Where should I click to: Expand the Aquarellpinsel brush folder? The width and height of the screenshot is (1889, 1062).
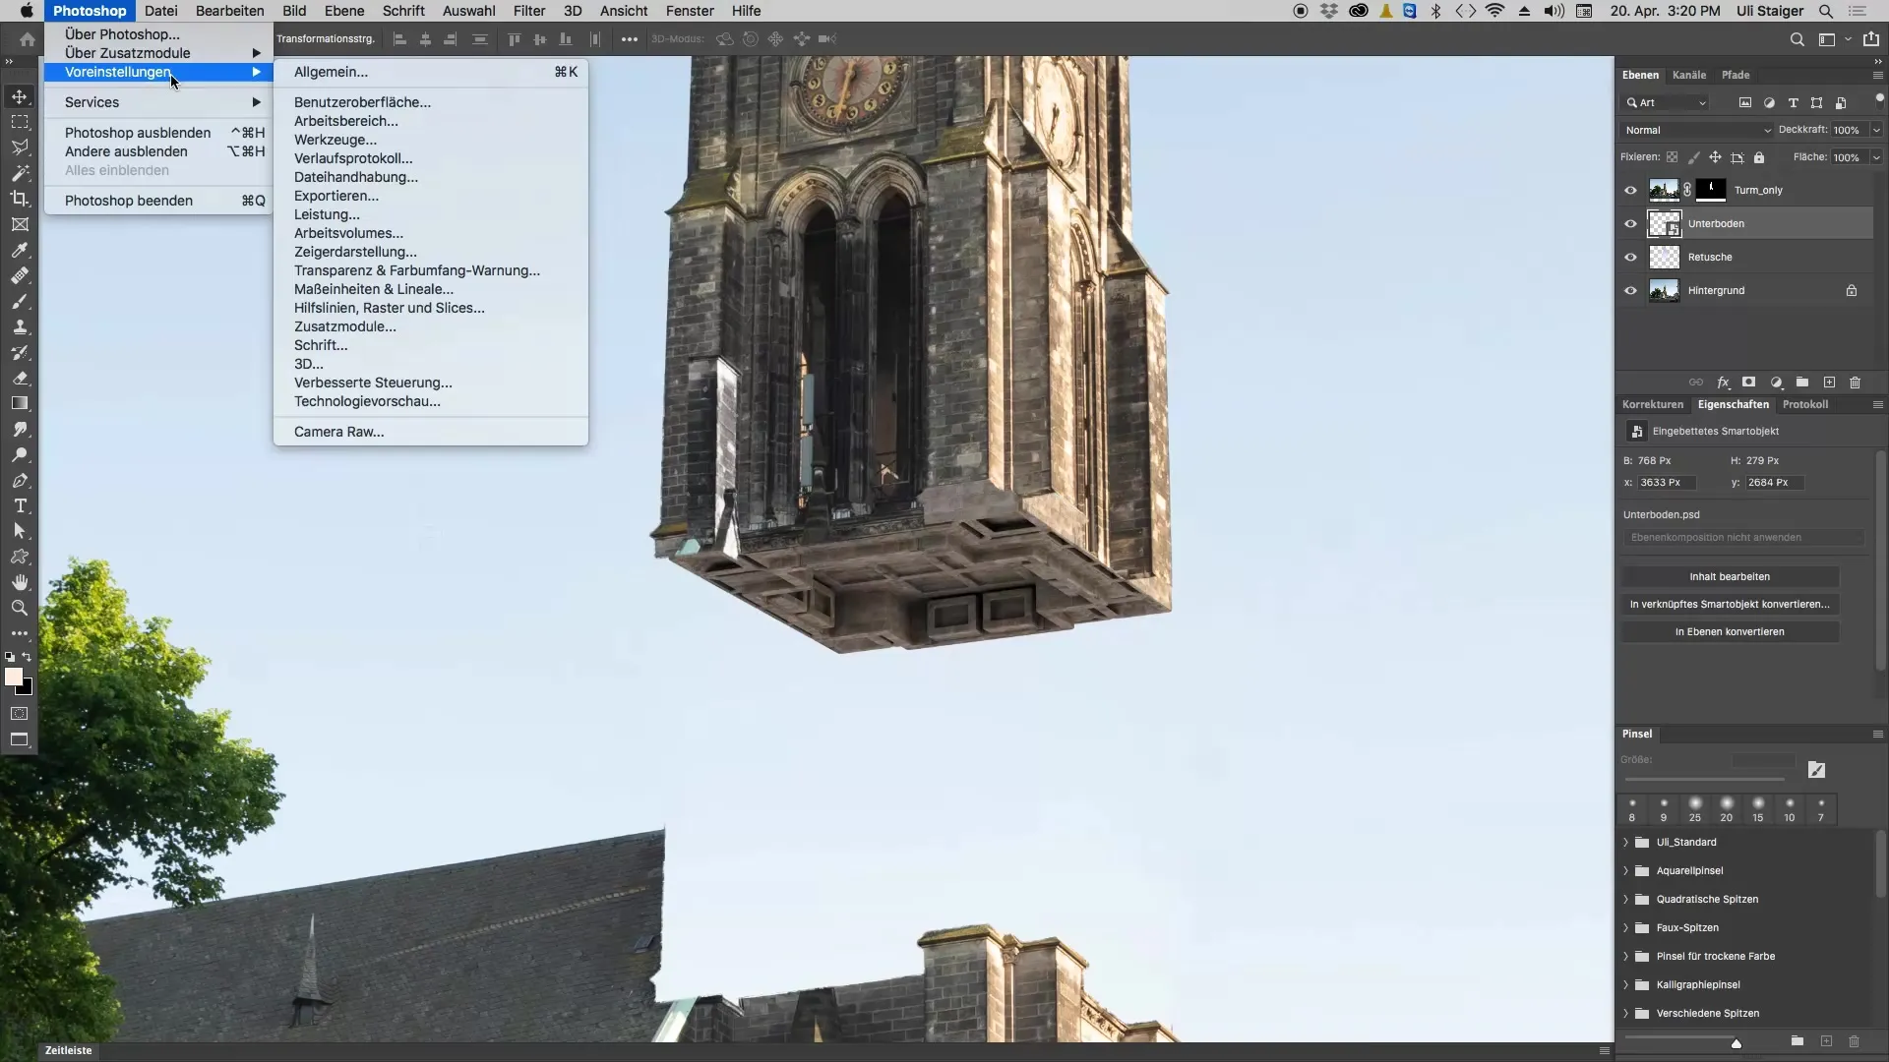pos(1625,871)
